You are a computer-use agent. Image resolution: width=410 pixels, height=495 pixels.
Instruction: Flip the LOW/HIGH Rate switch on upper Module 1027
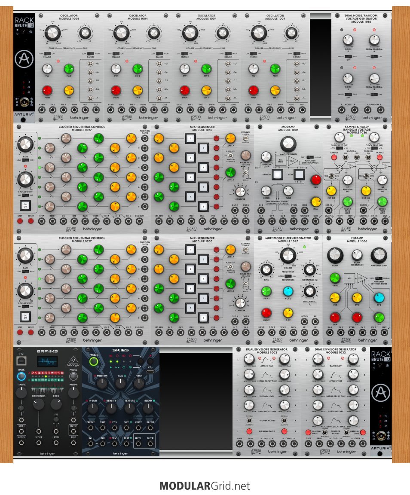click(25, 160)
